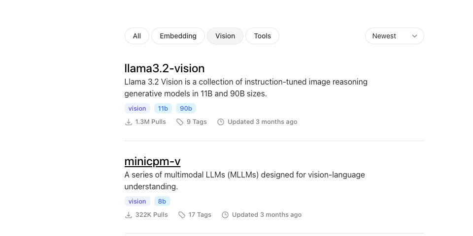The image size is (473, 236).
Task: Select the All filter pill
Action: 137,36
